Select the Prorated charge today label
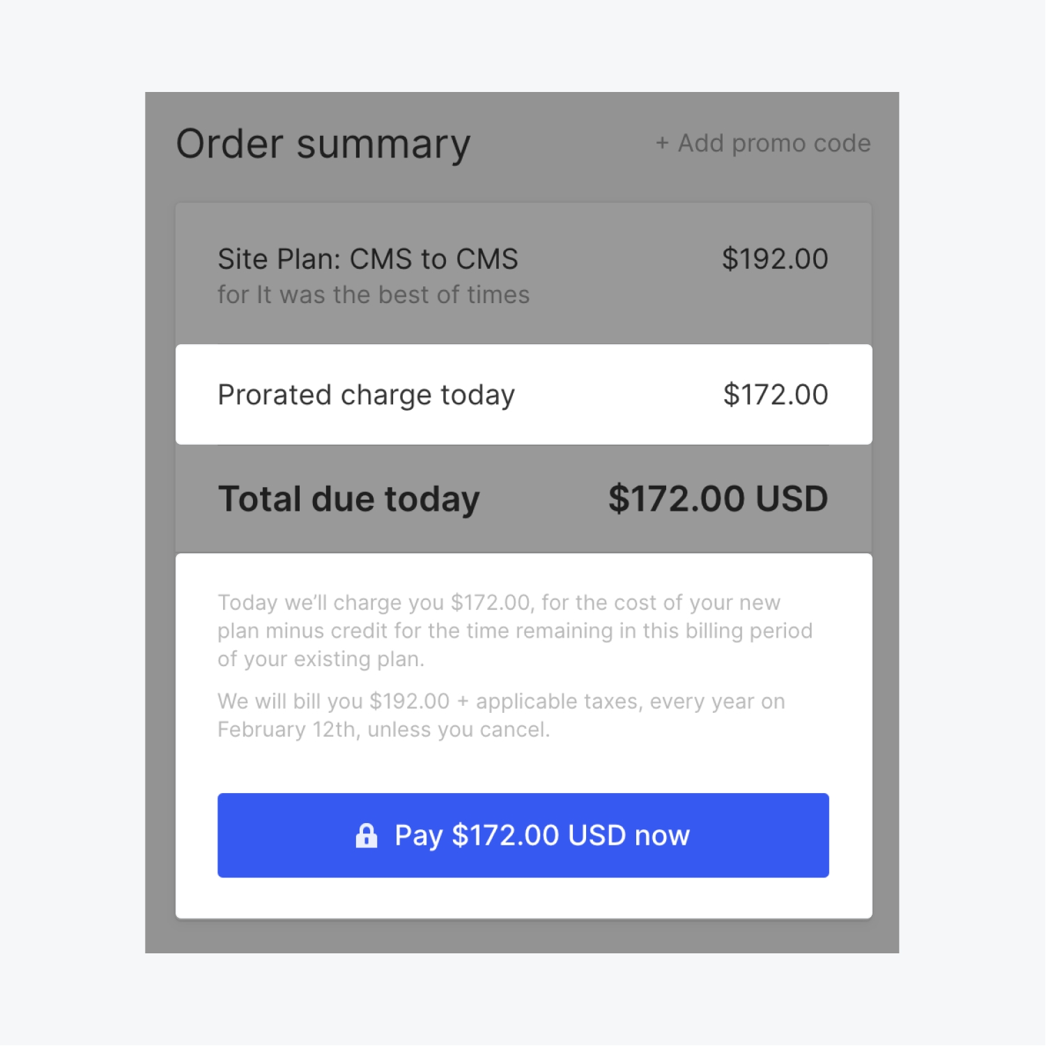Image resolution: width=1046 pixels, height=1046 pixels. 367,395
